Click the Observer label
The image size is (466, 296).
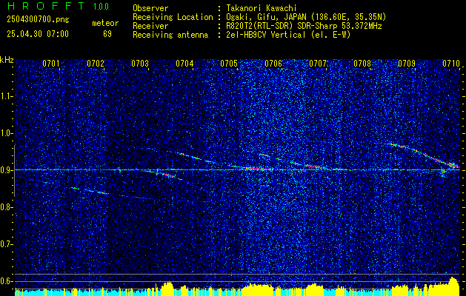[150, 8]
